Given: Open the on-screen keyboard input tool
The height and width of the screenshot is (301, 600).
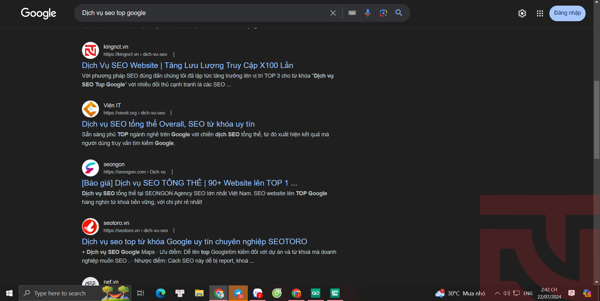Looking at the screenshot, I should (x=352, y=13).
